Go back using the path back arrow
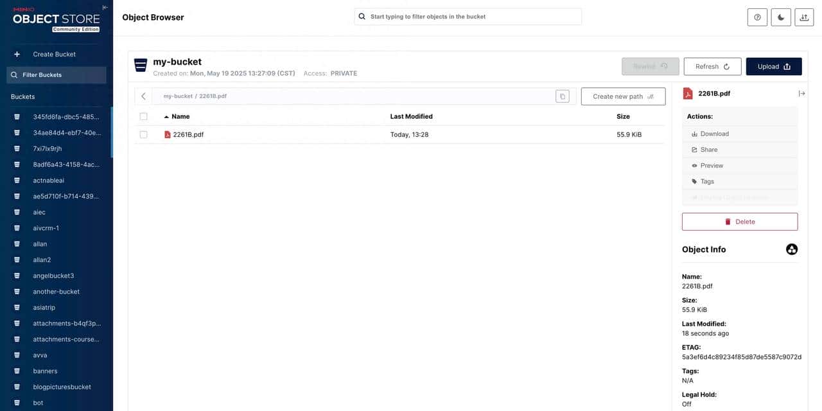The image size is (822, 411). point(143,96)
